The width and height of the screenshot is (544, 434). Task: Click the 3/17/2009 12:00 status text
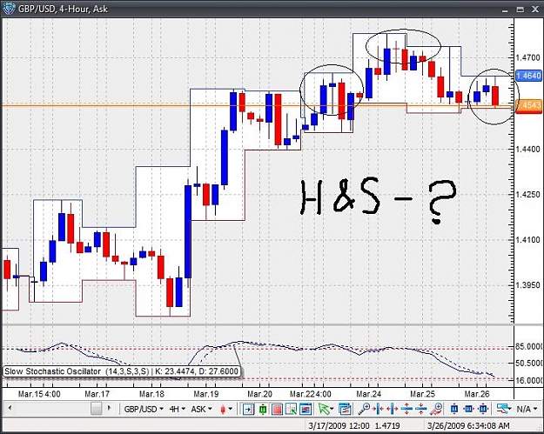tap(339, 425)
